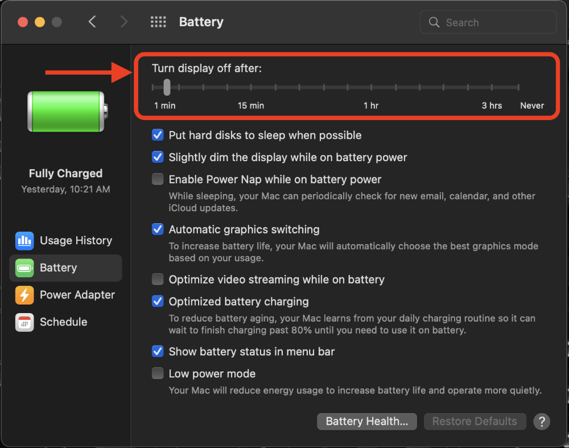Screen dimensions: 569x448
Task: Open the Show All preferences grid
Action: tap(158, 22)
